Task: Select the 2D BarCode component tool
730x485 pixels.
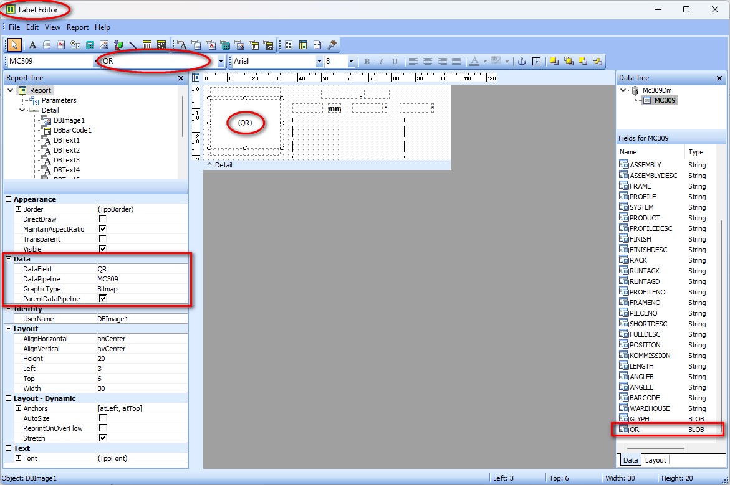Action: click(x=161, y=45)
